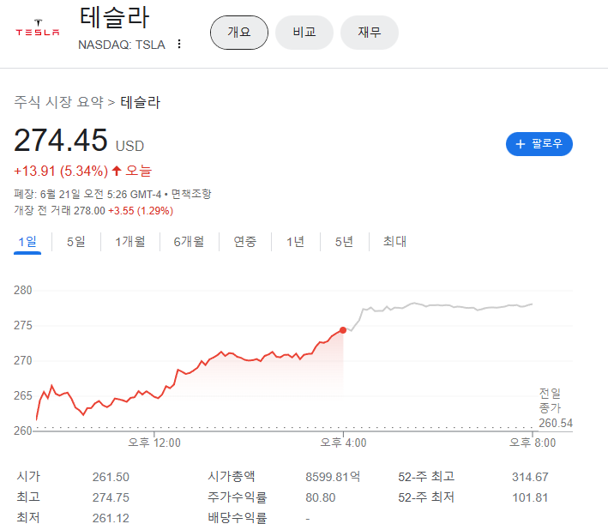The image size is (608, 524).
Task: Click the 팔로우 follow button
Action: [x=539, y=144]
